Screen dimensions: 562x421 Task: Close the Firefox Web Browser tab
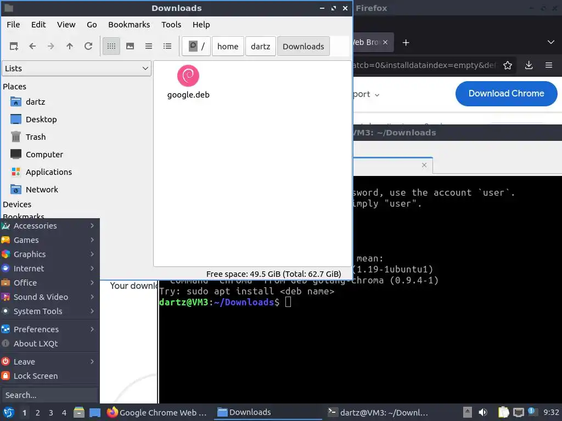385,42
